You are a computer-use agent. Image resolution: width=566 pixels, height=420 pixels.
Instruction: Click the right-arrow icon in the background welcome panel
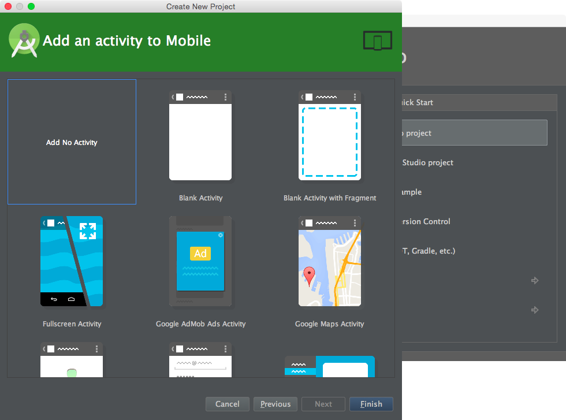tap(535, 281)
